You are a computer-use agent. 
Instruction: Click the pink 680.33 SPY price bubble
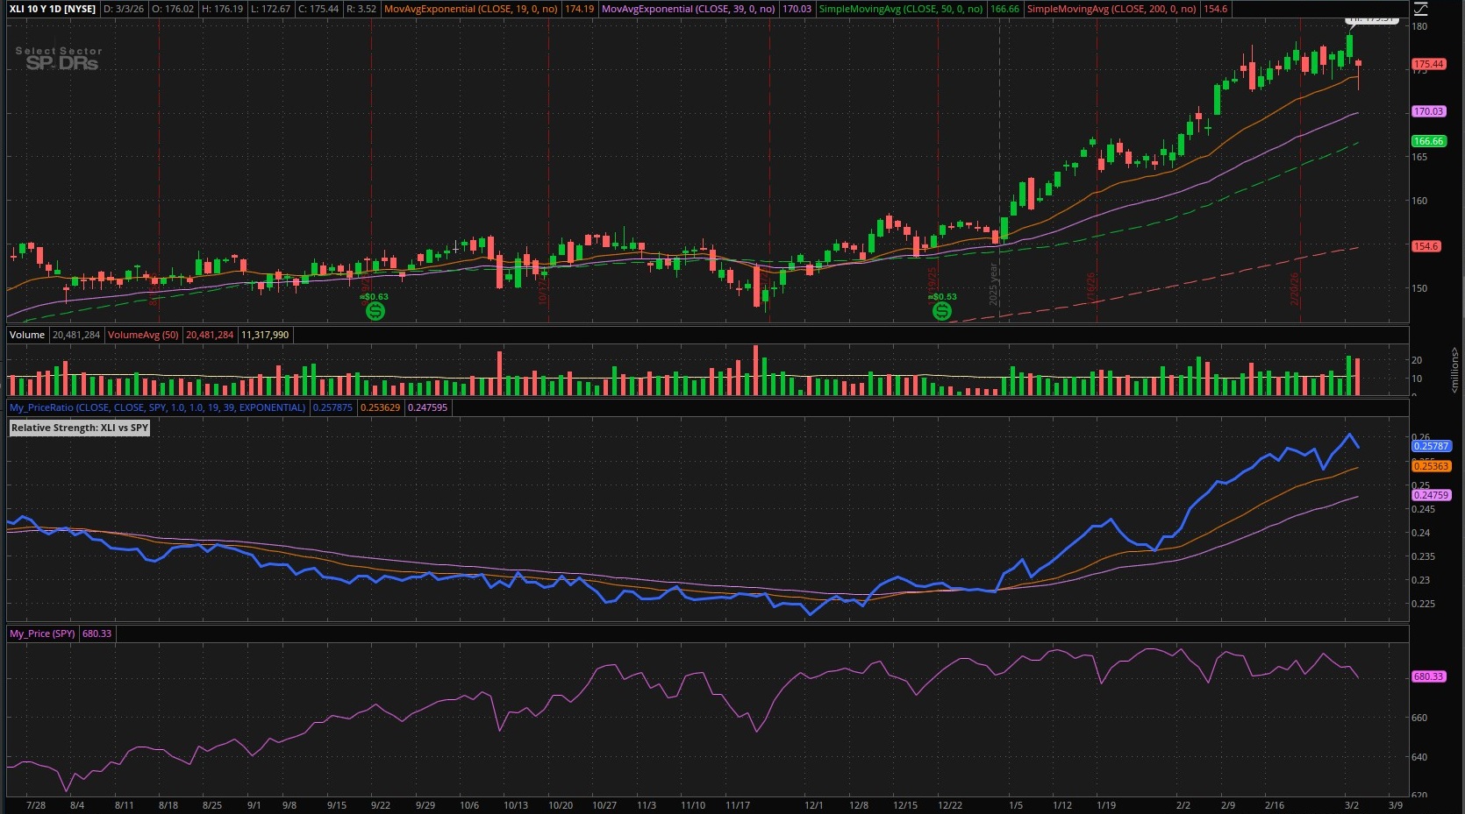click(x=1428, y=676)
